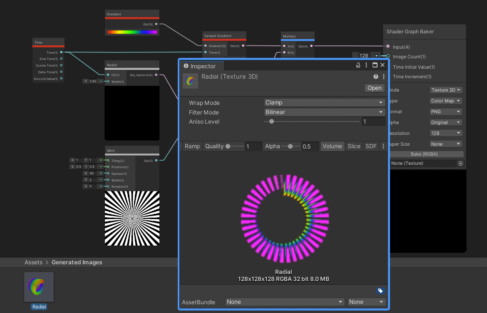Click the texture object picker circle icon
The height and width of the screenshot is (313, 487).
pyautogui.click(x=460, y=164)
